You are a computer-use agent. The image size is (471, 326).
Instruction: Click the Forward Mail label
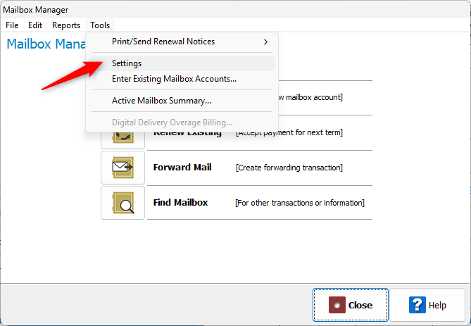pyautogui.click(x=182, y=168)
